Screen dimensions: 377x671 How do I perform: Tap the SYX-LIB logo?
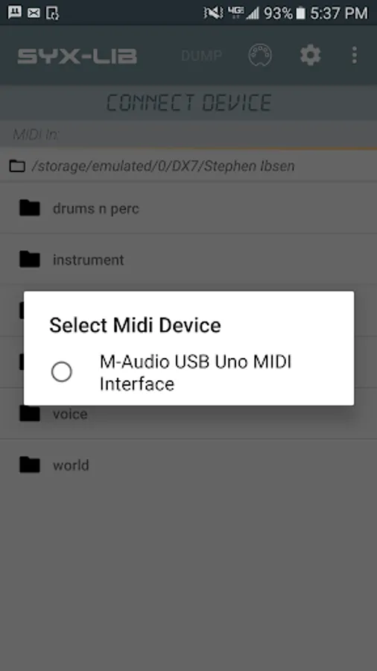point(77,56)
